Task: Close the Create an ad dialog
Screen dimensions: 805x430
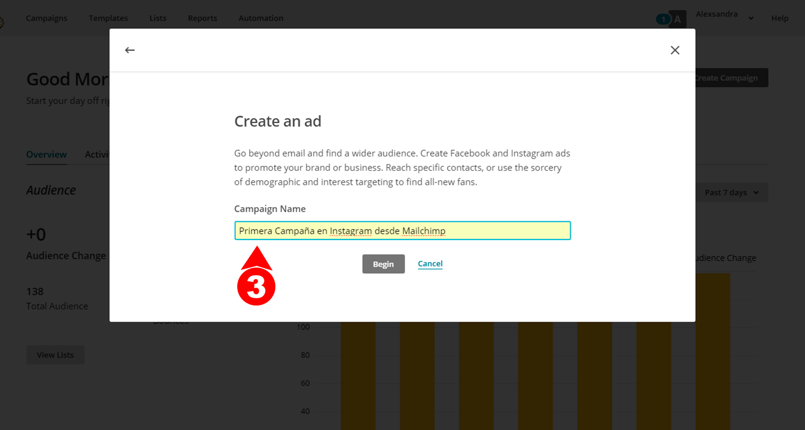Action: click(675, 50)
